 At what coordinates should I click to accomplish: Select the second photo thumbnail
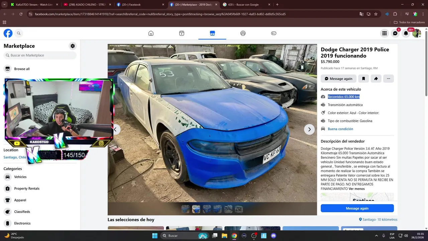(x=196, y=209)
